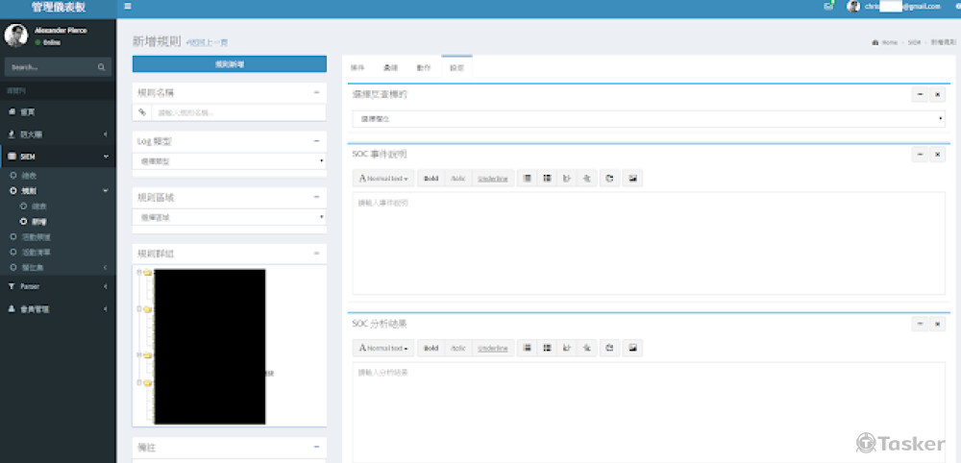Toggle Underline in SOC 分析结果 editor
Viewport: 961px width, 463px height.
pyautogui.click(x=493, y=348)
